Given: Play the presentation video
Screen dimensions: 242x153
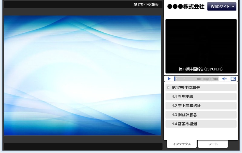Looking at the screenshot, I should pos(169,79).
